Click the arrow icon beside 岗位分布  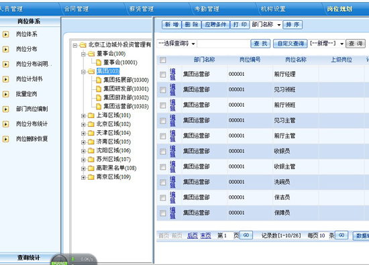(5, 49)
